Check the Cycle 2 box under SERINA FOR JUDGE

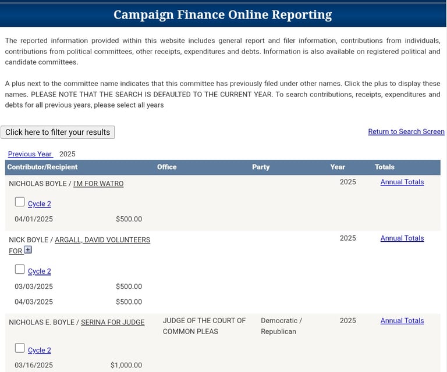click(20, 348)
